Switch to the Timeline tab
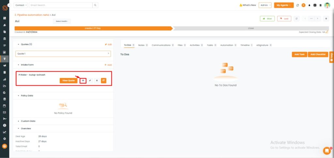Viewport: 334px width, 158px height. (x=247, y=45)
